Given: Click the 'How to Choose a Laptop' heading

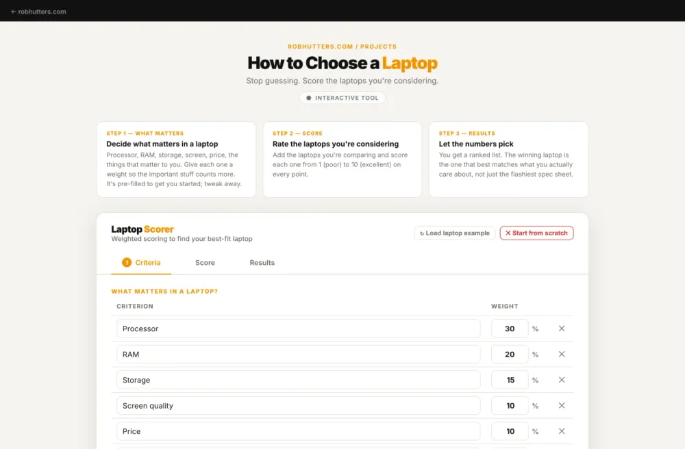Looking at the screenshot, I should click(x=342, y=63).
